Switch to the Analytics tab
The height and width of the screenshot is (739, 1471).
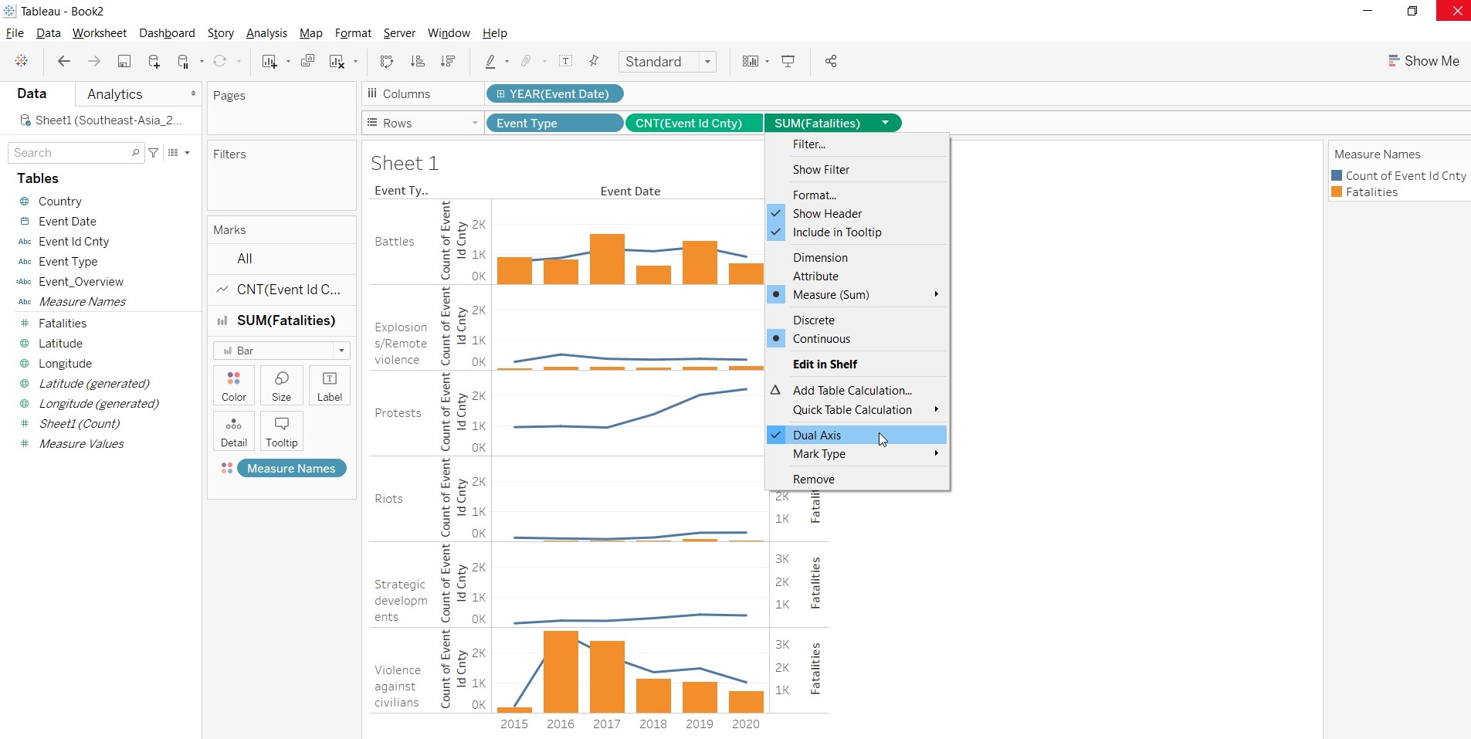[x=115, y=94]
